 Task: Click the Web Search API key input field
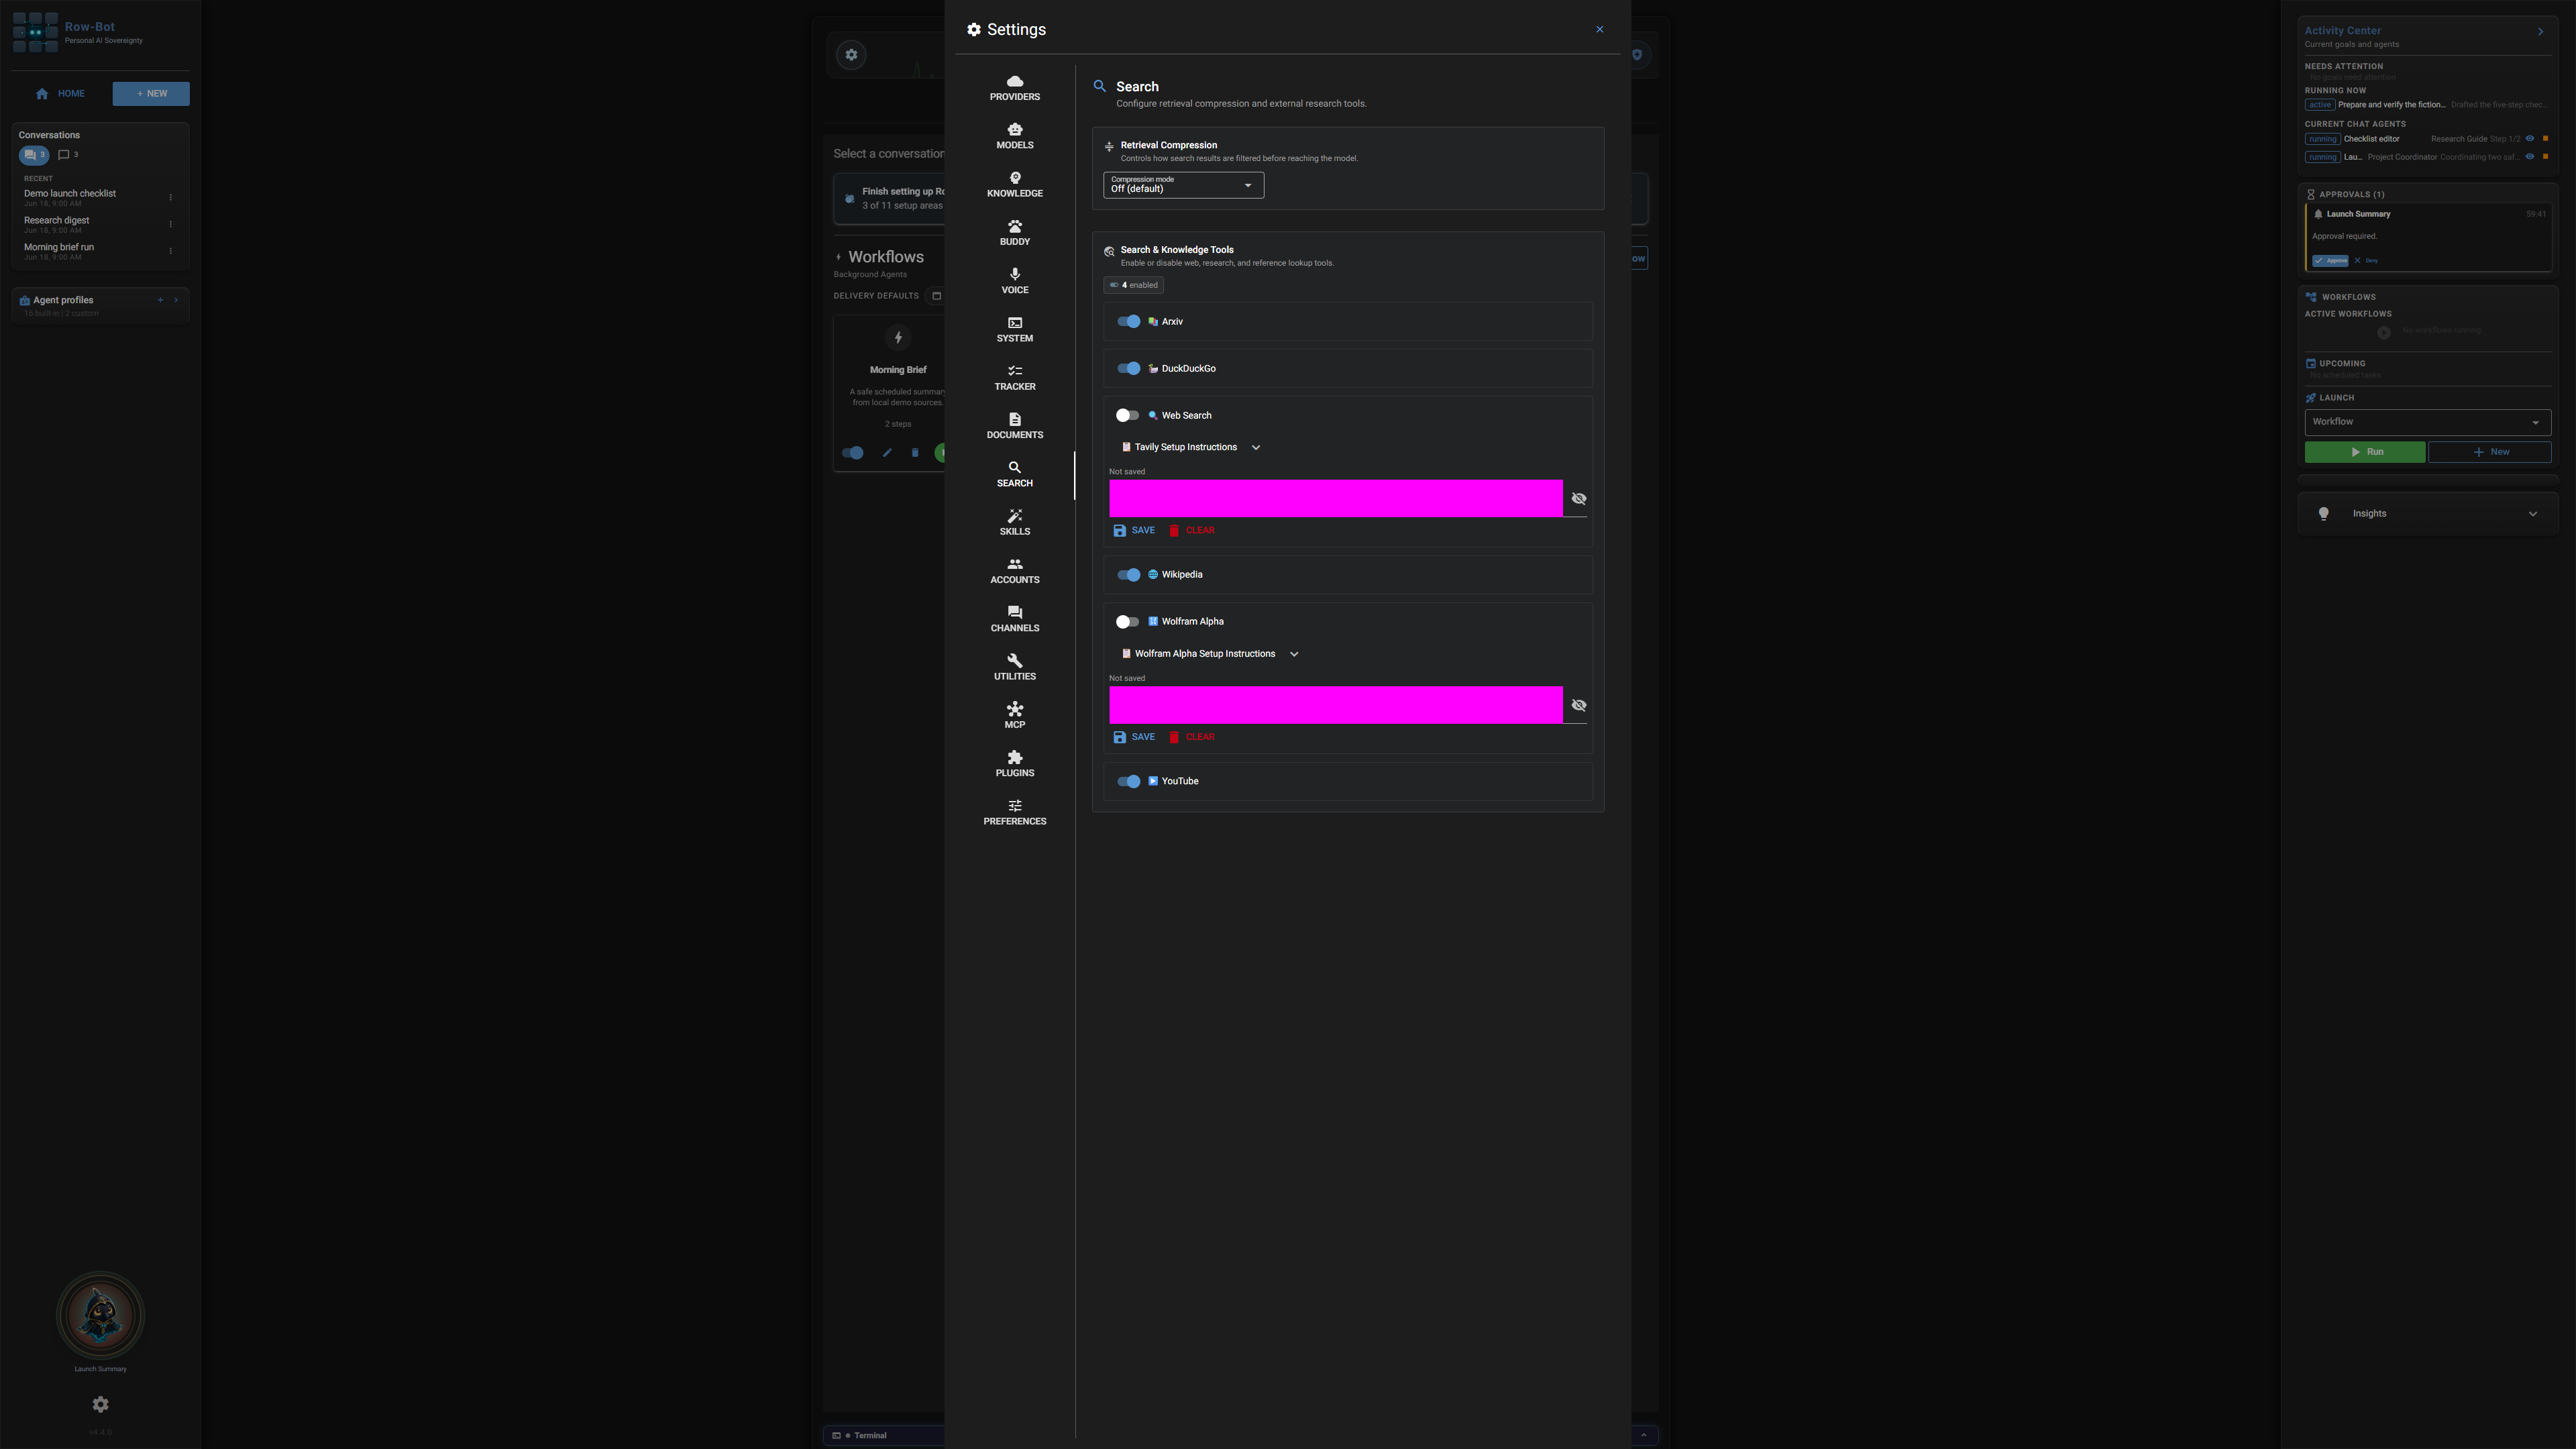click(x=1335, y=499)
